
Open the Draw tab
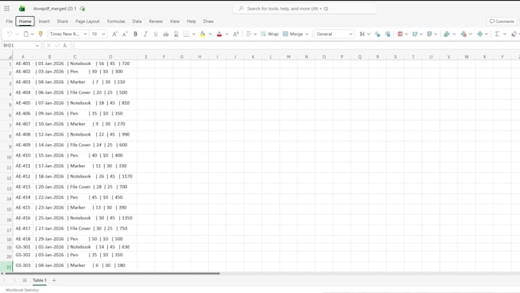coord(208,21)
